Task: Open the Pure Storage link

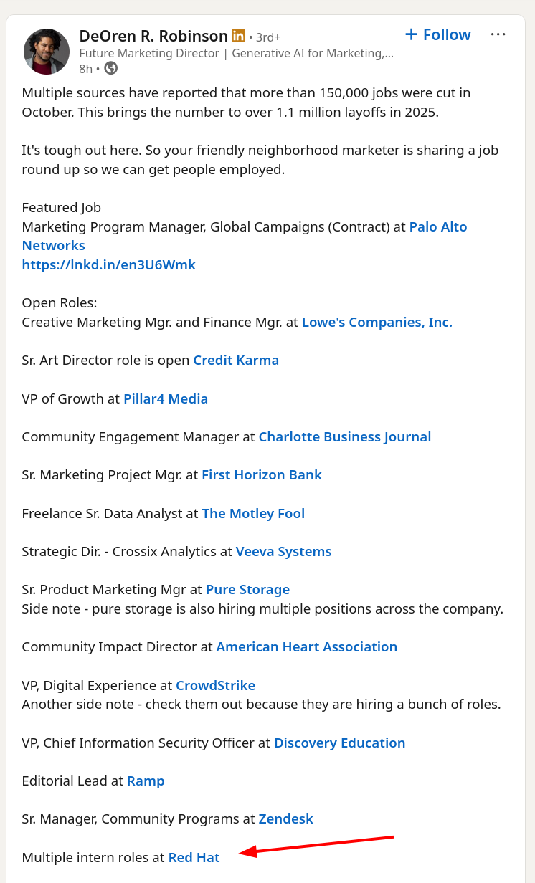Action: [247, 589]
